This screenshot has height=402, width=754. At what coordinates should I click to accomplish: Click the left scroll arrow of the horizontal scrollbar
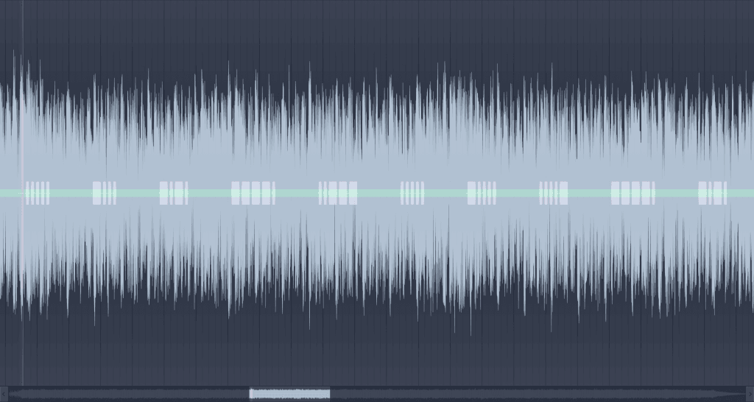click(x=4, y=394)
